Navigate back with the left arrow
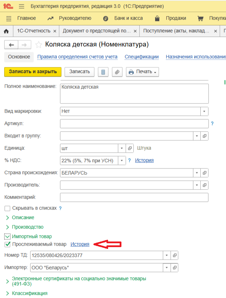This screenshot has width=226, height=298. pos(11,45)
